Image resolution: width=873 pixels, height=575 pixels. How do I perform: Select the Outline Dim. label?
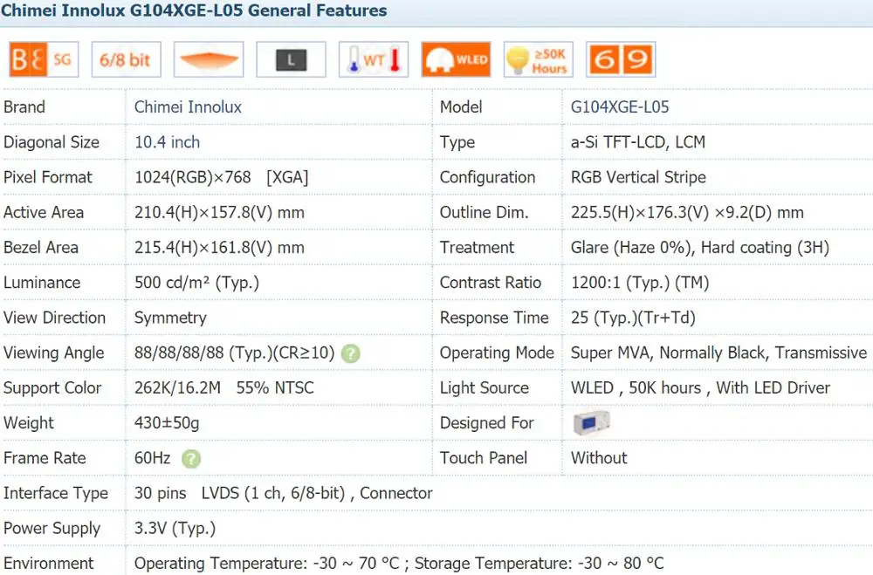click(x=484, y=212)
